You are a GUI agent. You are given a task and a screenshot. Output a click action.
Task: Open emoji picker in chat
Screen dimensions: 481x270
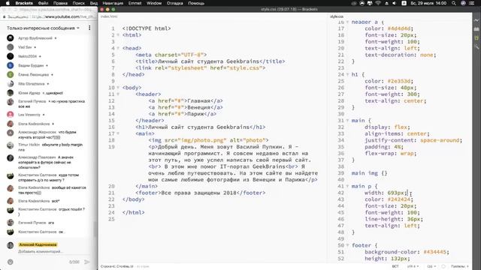(x=10, y=262)
